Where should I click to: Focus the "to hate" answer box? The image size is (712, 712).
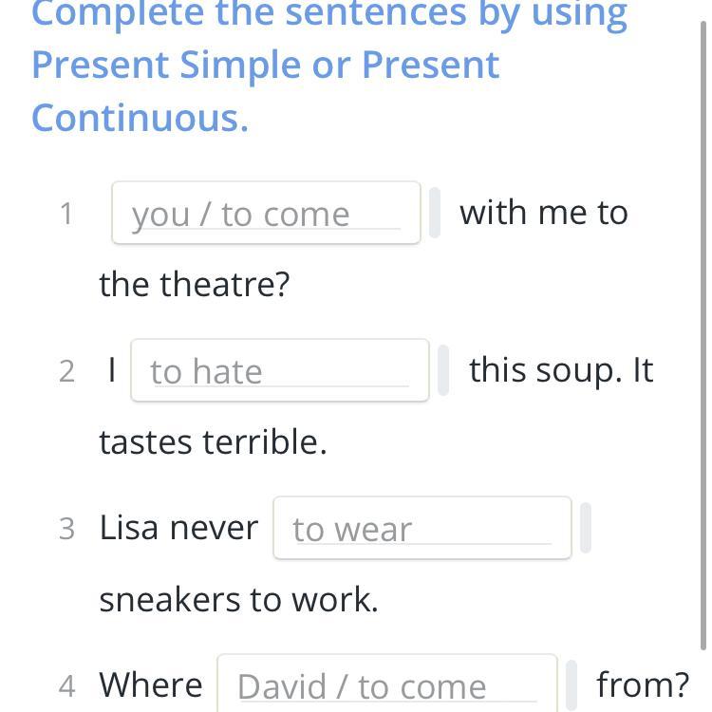pyautogui.click(x=279, y=370)
